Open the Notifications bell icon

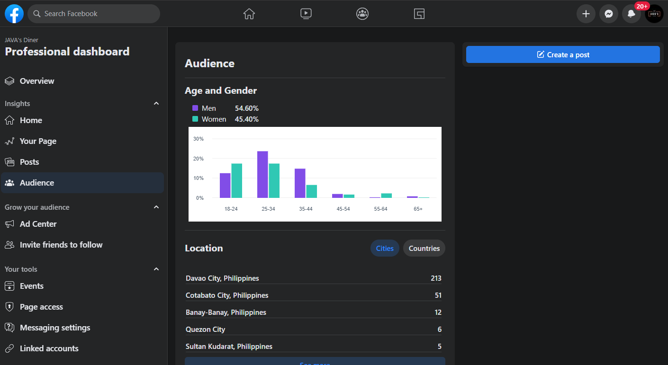pyautogui.click(x=632, y=14)
